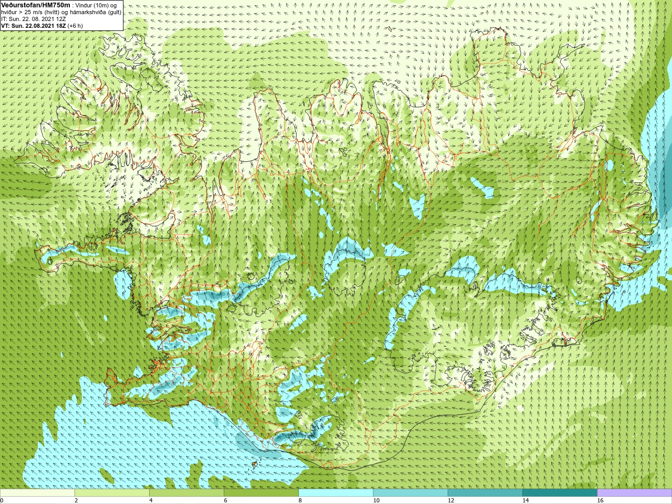Select the 12–14 m/s teal legend swatch

point(485,493)
